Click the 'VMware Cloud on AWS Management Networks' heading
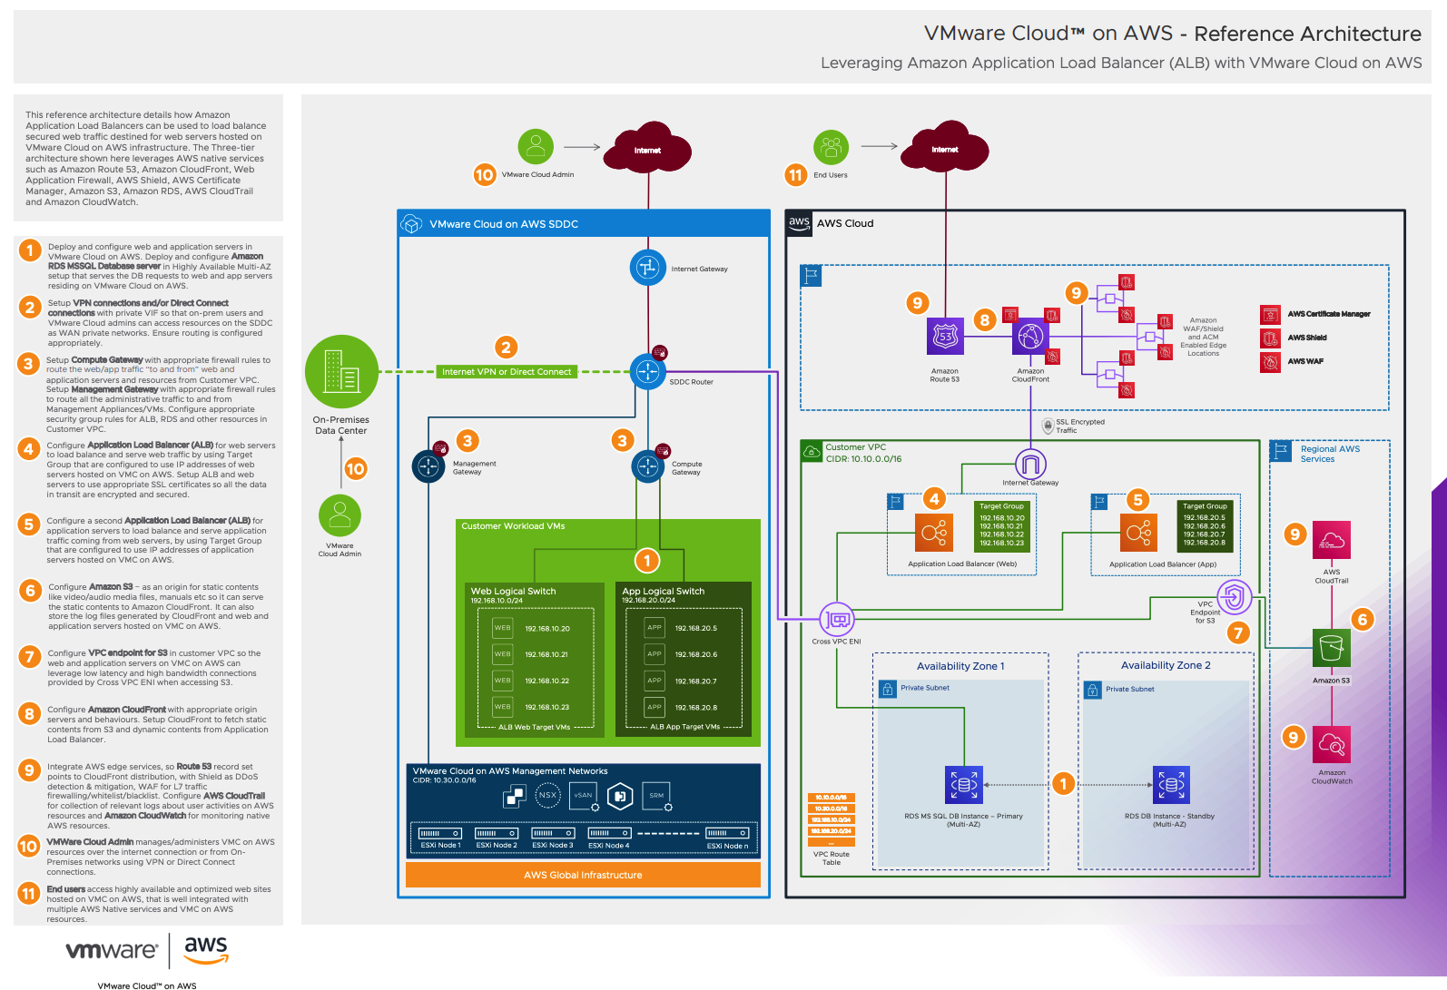Screen dimensions: 1447x990 (x=510, y=771)
